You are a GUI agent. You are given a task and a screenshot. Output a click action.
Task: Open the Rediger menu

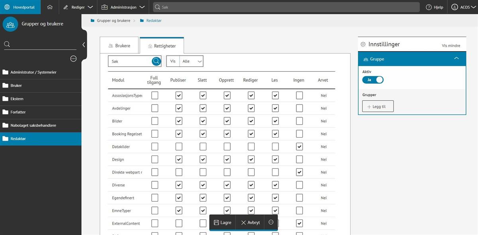coord(78,7)
